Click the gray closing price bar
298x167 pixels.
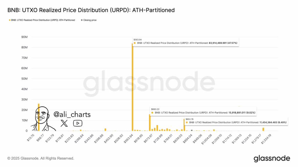pos(191,130)
